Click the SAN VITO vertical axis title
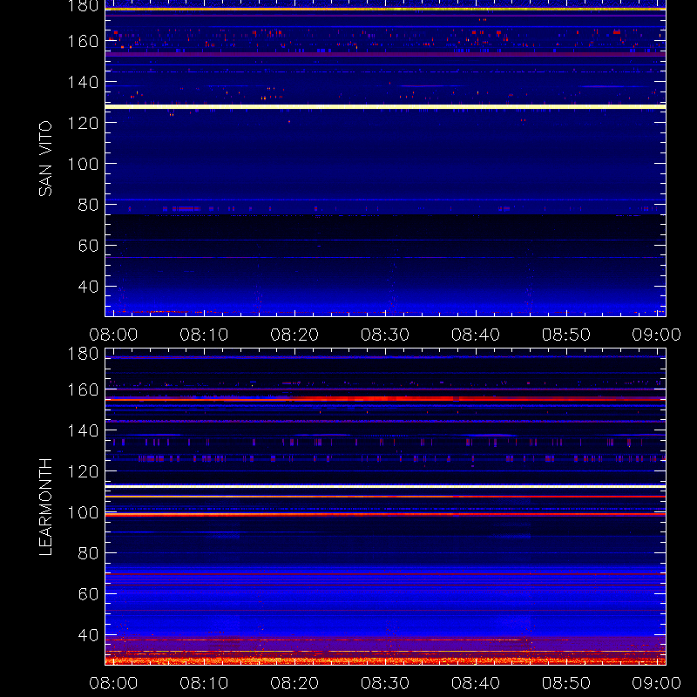Image resolution: width=697 pixels, height=697 pixels. pyautogui.click(x=45, y=159)
